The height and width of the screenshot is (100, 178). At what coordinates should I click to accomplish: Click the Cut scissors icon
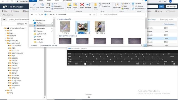pos(53,4)
